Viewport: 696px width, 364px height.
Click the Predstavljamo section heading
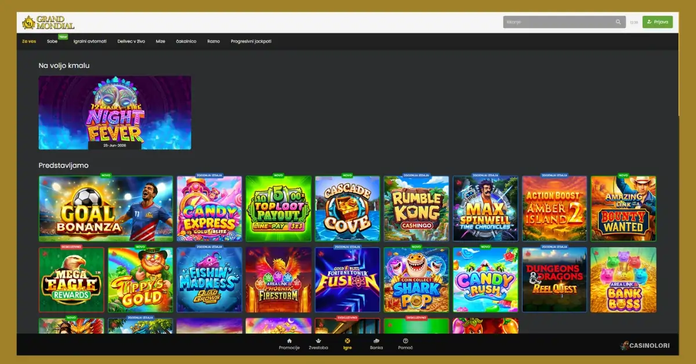pos(64,166)
